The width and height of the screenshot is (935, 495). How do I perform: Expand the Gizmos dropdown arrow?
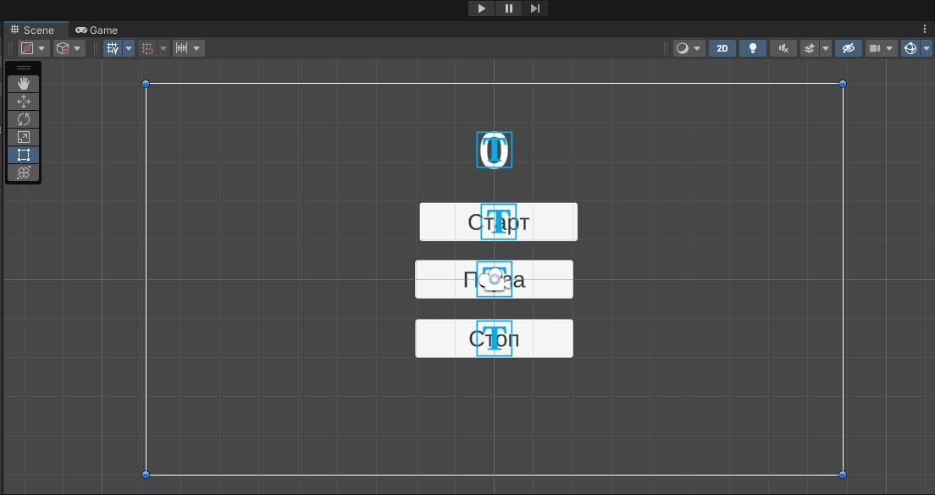pyautogui.click(x=927, y=48)
